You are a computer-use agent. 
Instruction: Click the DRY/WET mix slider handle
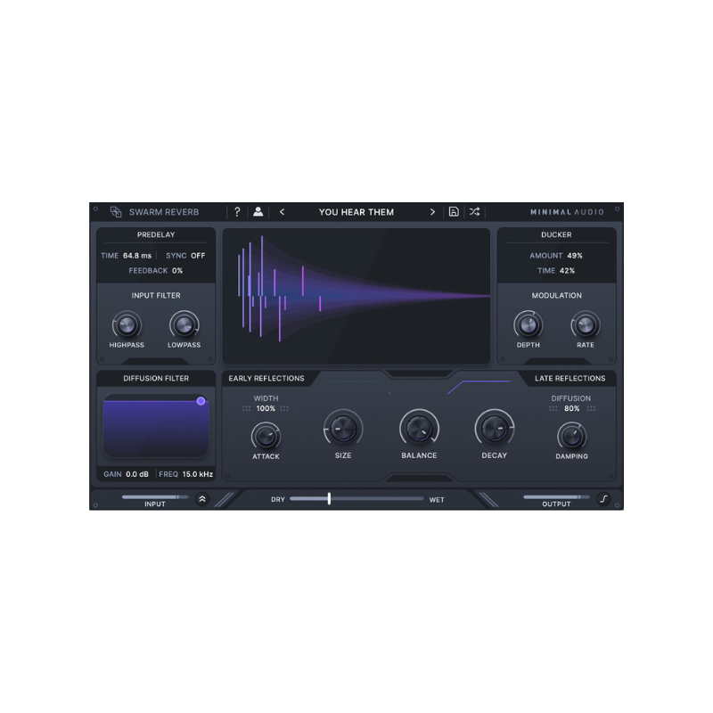click(x=329, y=499)
